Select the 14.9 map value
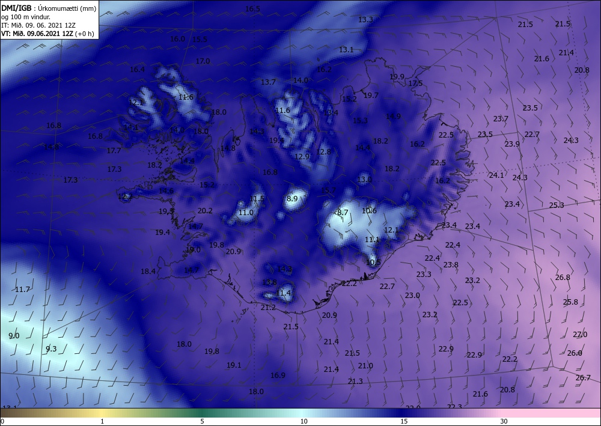Image resolution: width=601 pixels, height=426 pixels. click(x=393, y=116)
